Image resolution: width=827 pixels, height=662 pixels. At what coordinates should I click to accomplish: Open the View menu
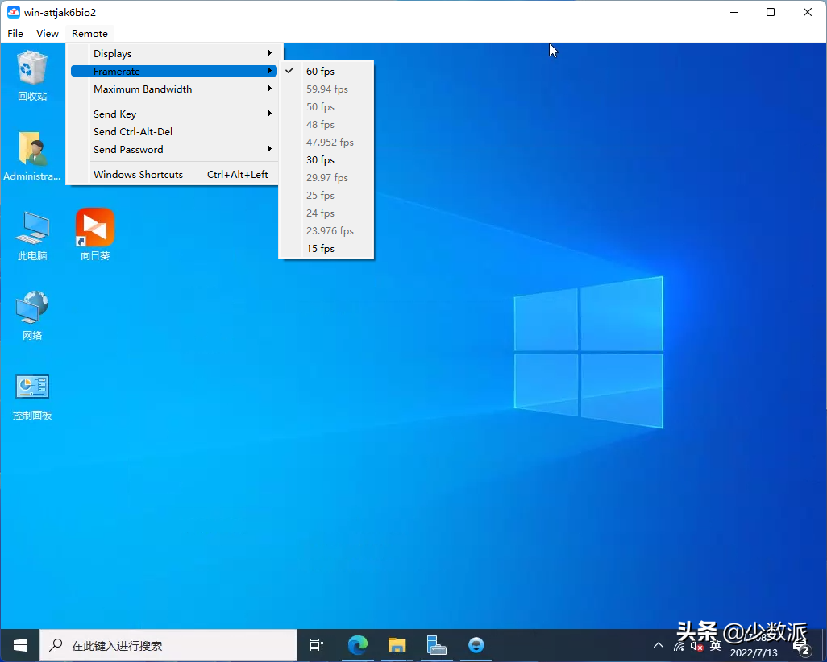[x=48, y=34]
